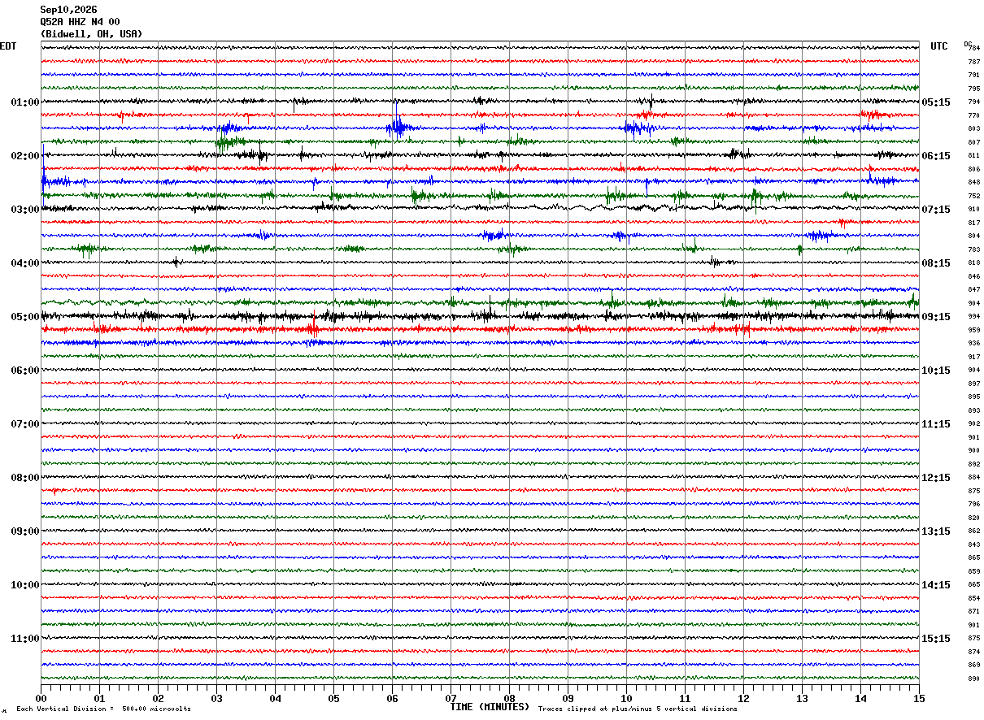
Task: Click the vertical division scale note
Action: point(103,709)
